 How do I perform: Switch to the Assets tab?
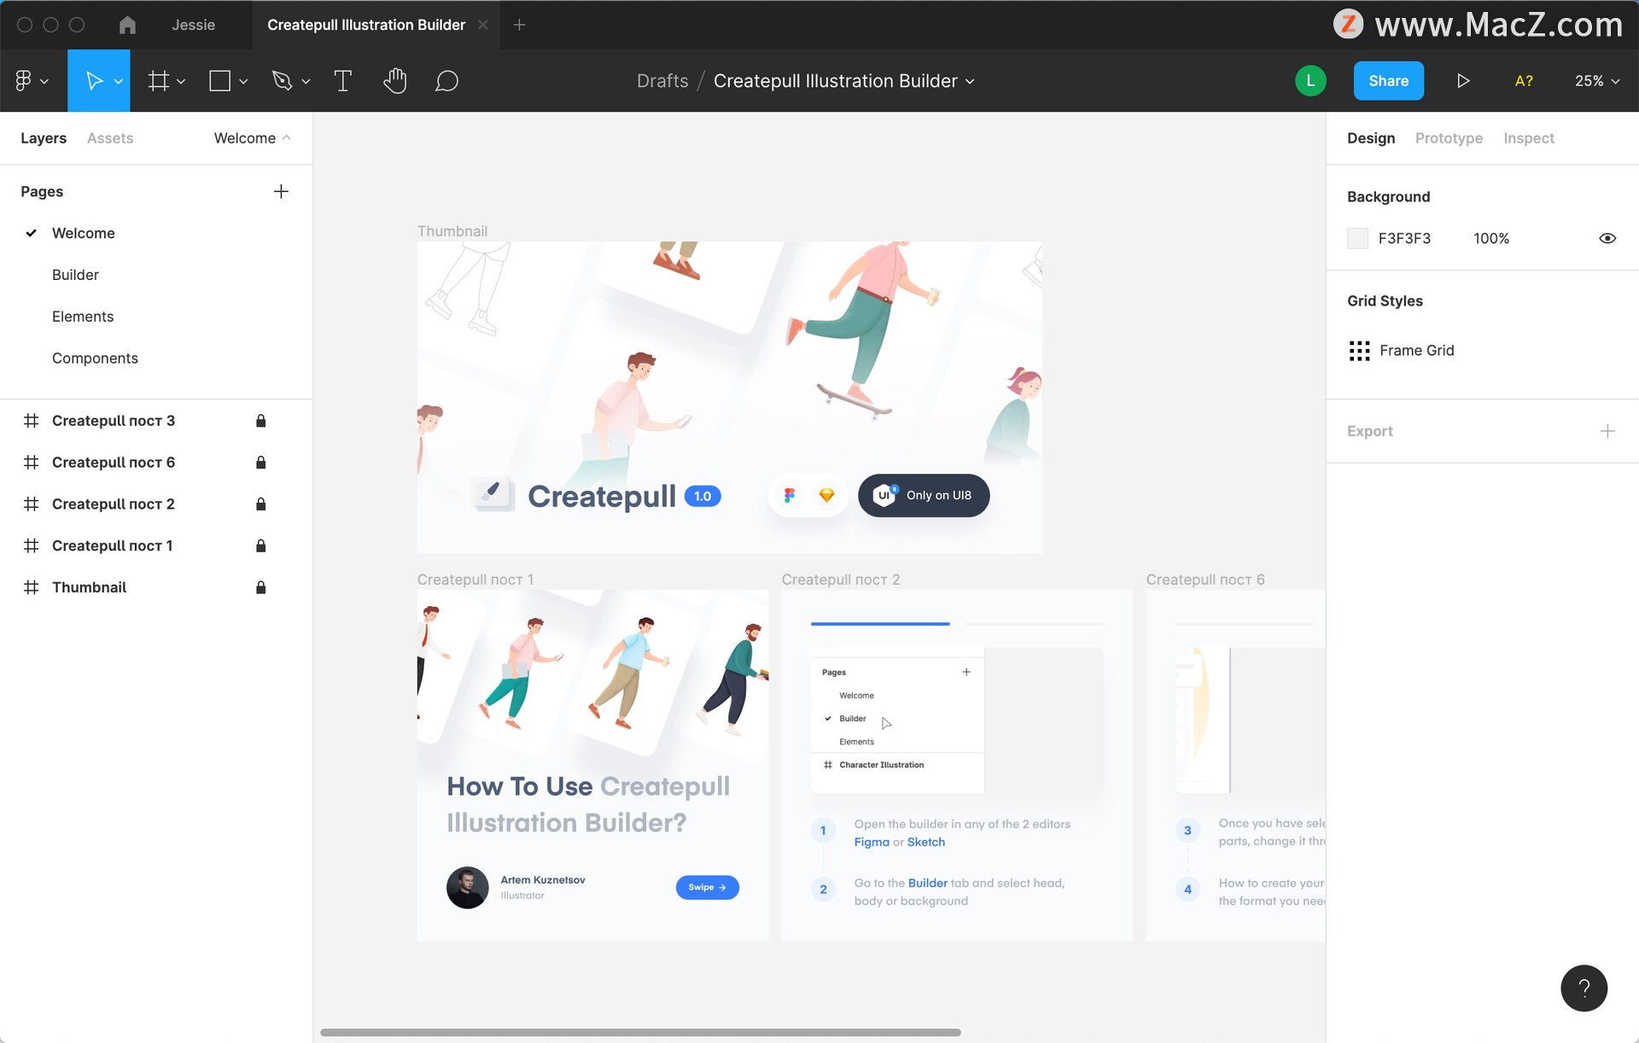110,138
